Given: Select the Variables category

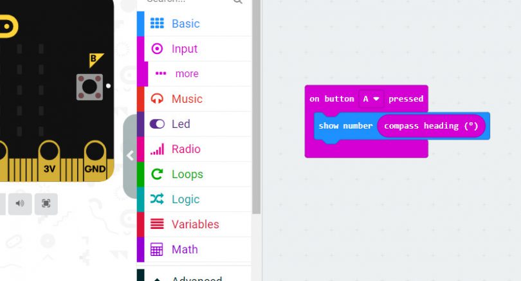Looking at the screenshot, I should point(195,224).
